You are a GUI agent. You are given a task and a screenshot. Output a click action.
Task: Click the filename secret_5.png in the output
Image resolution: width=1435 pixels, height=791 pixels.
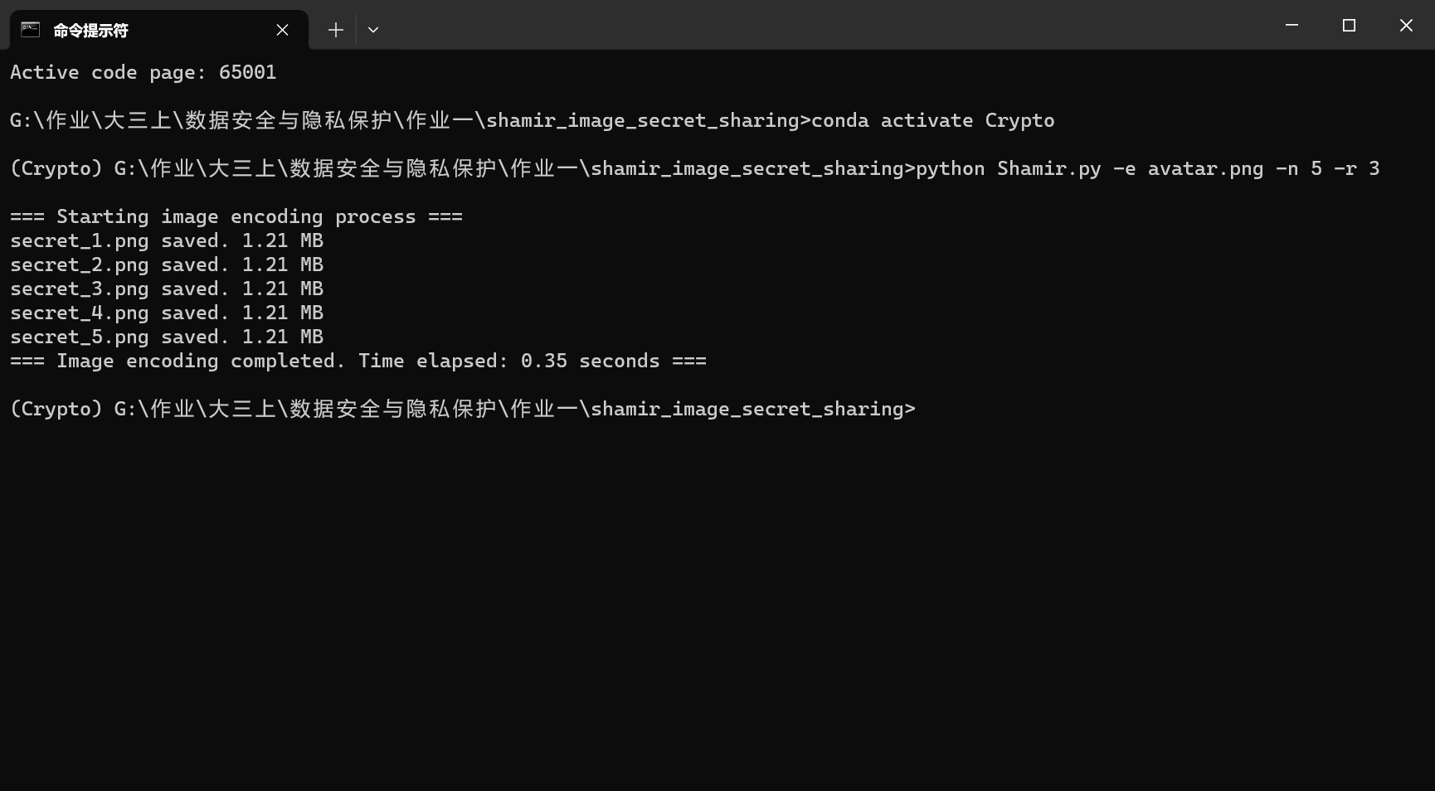click(79, 337)
